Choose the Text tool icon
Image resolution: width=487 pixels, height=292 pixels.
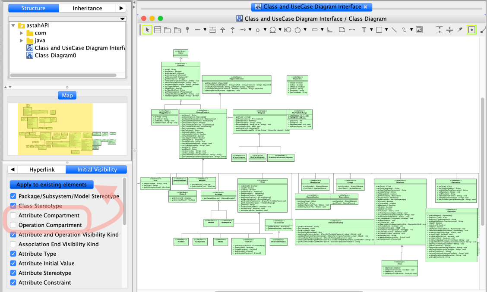point(364,30)
